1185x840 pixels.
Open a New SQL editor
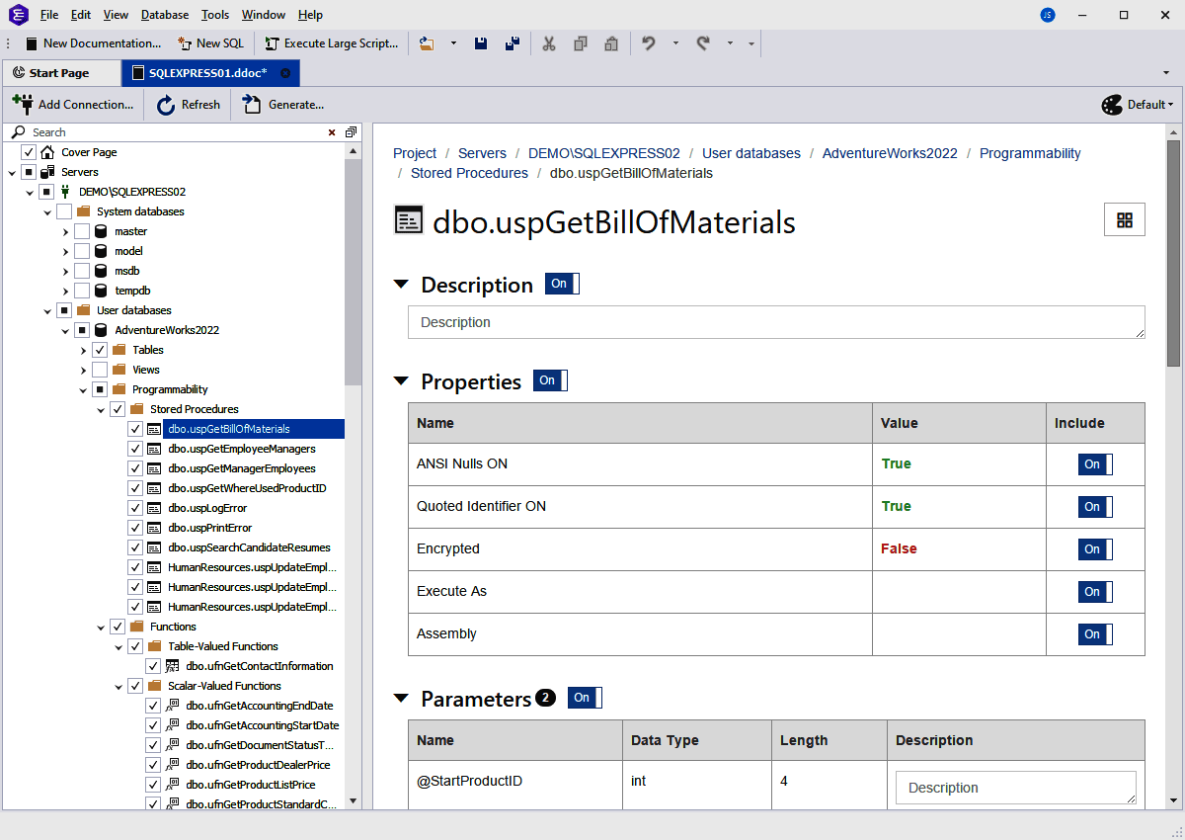coord(210,42)
